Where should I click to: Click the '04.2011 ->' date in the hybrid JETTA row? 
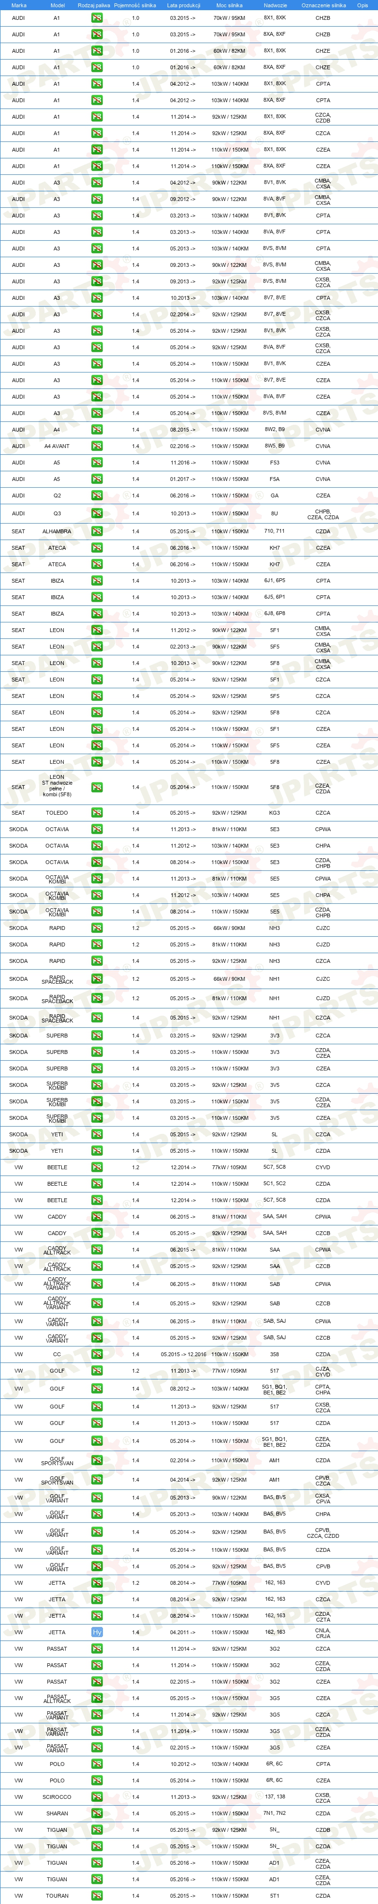coord(183,1632)
